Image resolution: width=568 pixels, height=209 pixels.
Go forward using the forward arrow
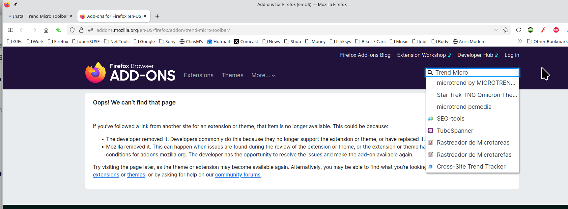pos(34,30)
